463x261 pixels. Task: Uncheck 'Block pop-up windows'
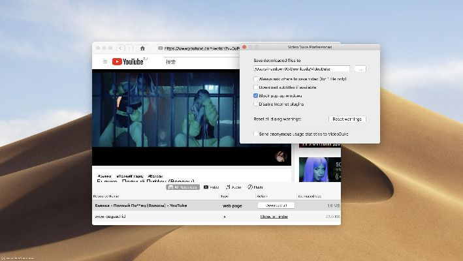(256, 95)
